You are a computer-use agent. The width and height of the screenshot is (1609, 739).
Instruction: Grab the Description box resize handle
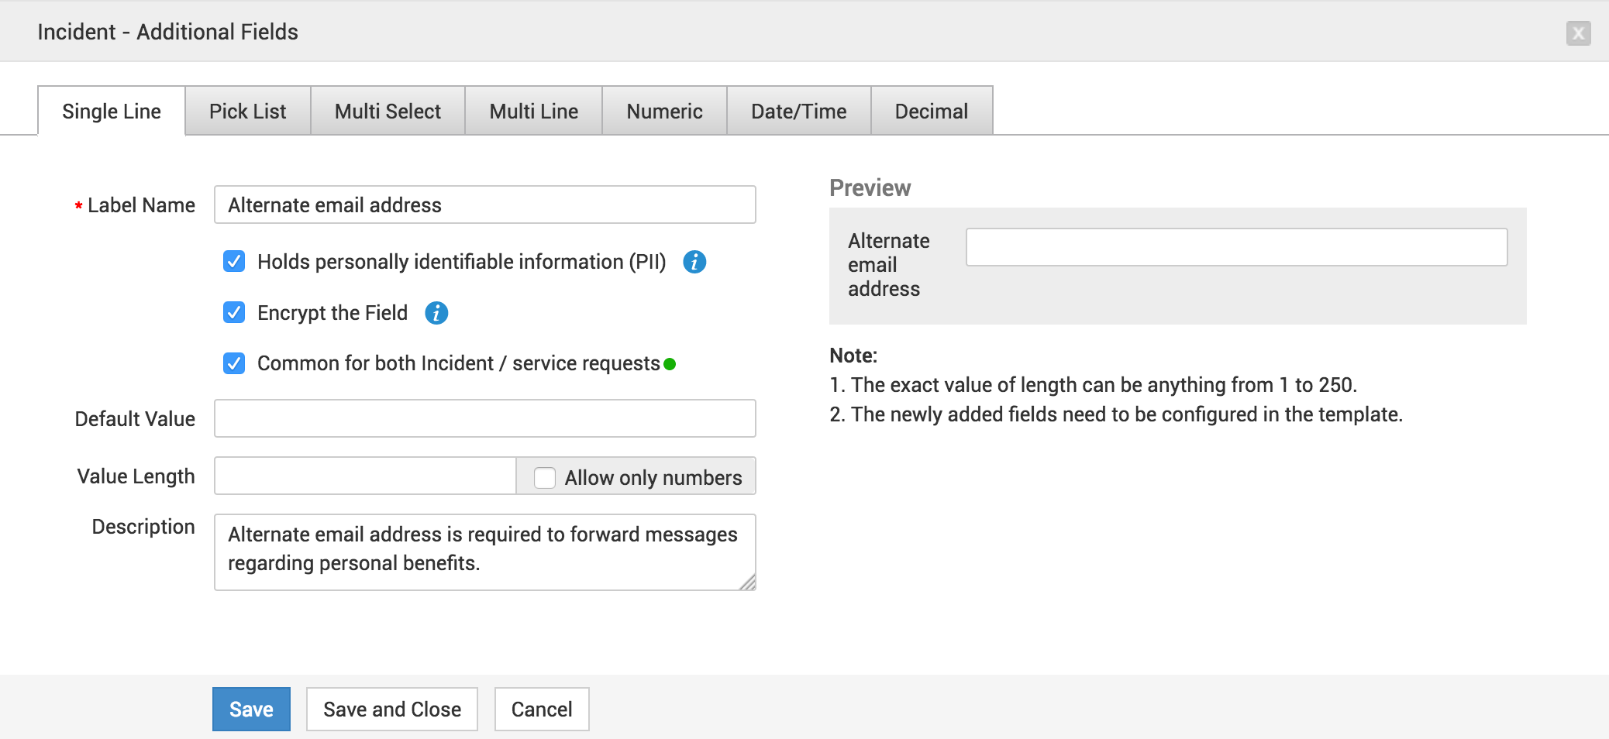748,583
